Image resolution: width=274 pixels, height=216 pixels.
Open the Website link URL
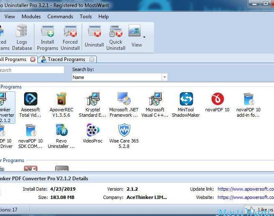coord(245,197)
